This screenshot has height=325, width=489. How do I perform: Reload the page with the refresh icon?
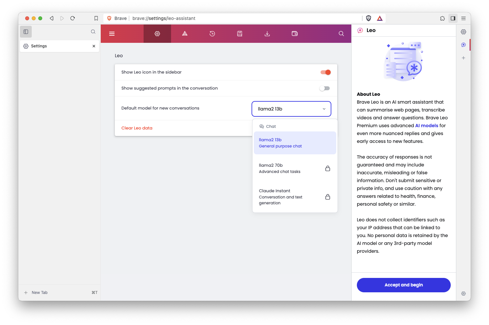(x=73, y=18)
